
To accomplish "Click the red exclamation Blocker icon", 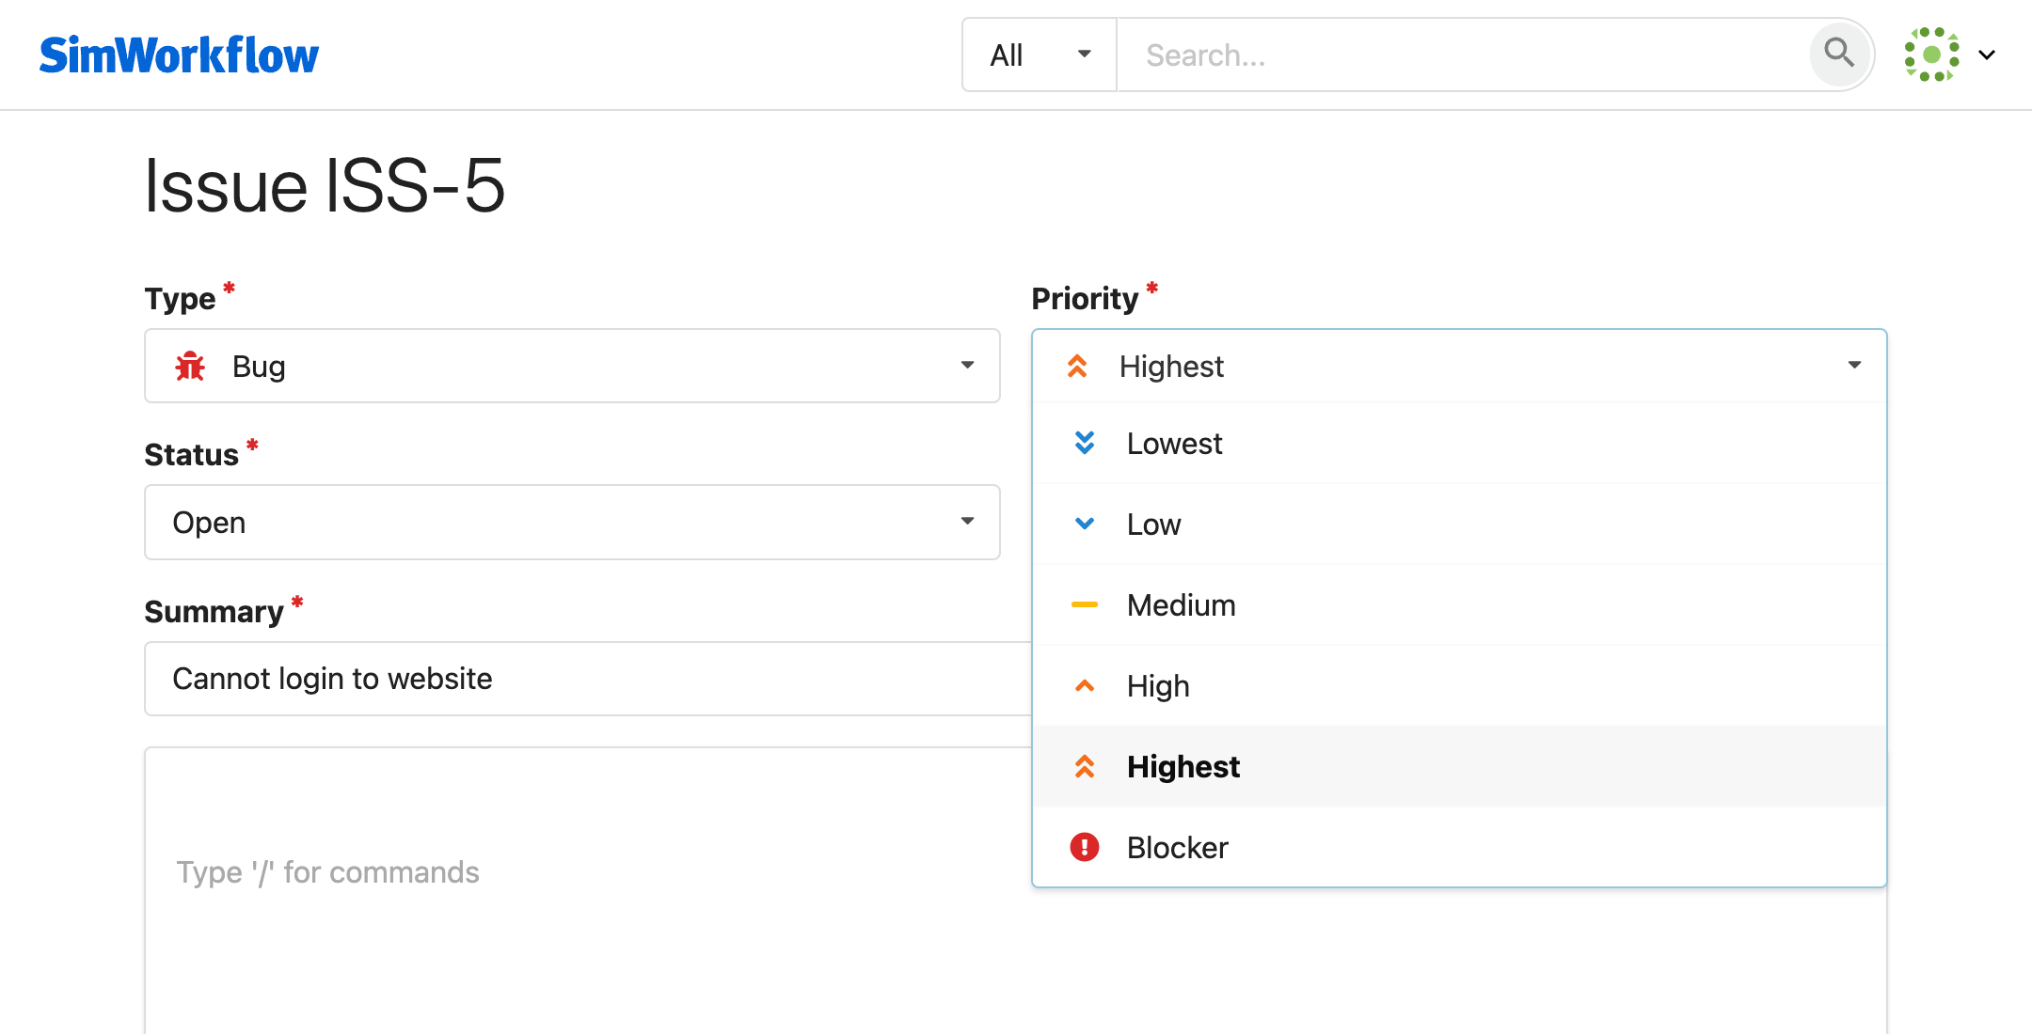I will pos(1085,847).
